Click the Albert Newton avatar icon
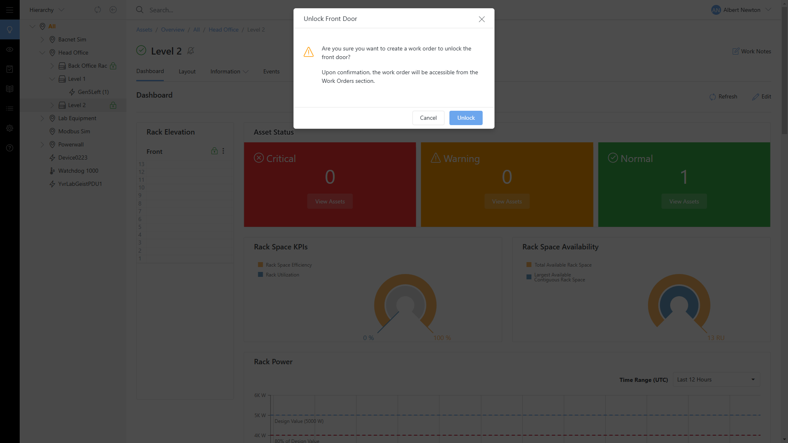The width and height of the screenshot is (788, 443). (716, 10)
